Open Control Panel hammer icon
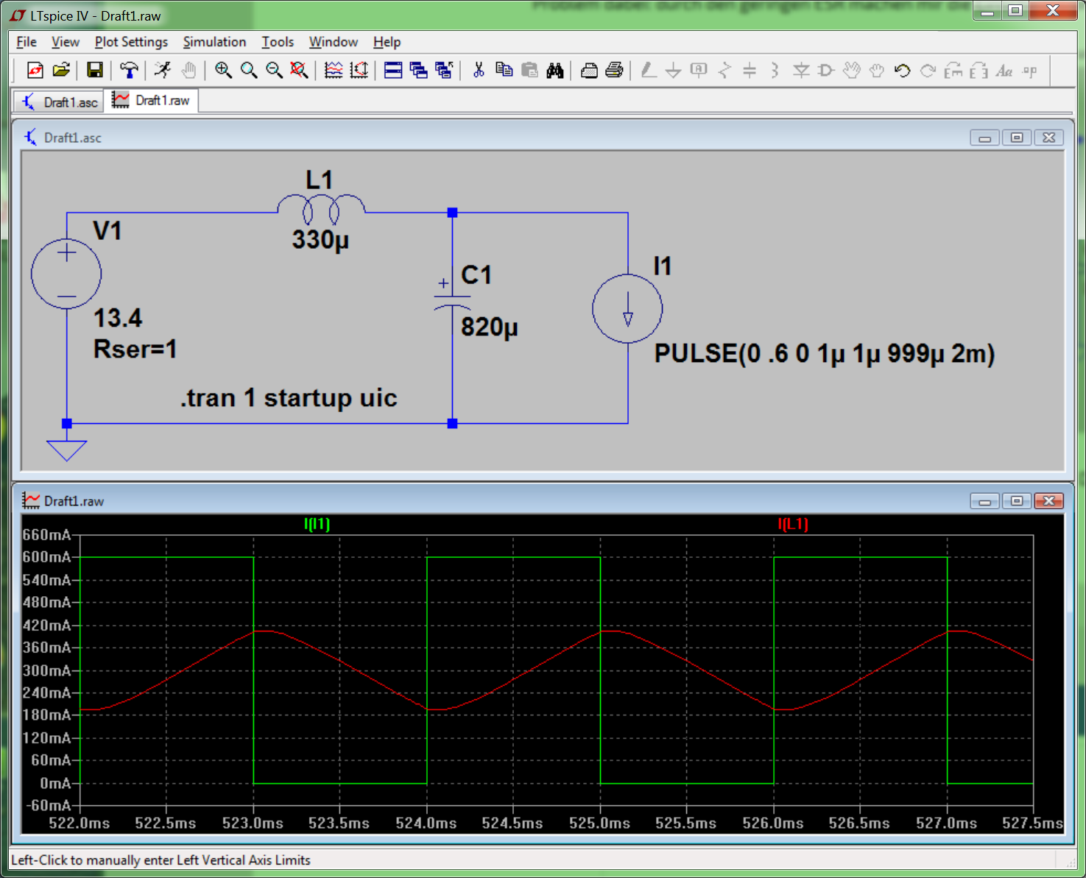This screenshot has width=1086, height=878. pos(129,71)
